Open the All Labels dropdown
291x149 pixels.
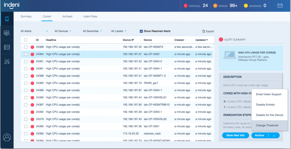(x=119, y=31)
